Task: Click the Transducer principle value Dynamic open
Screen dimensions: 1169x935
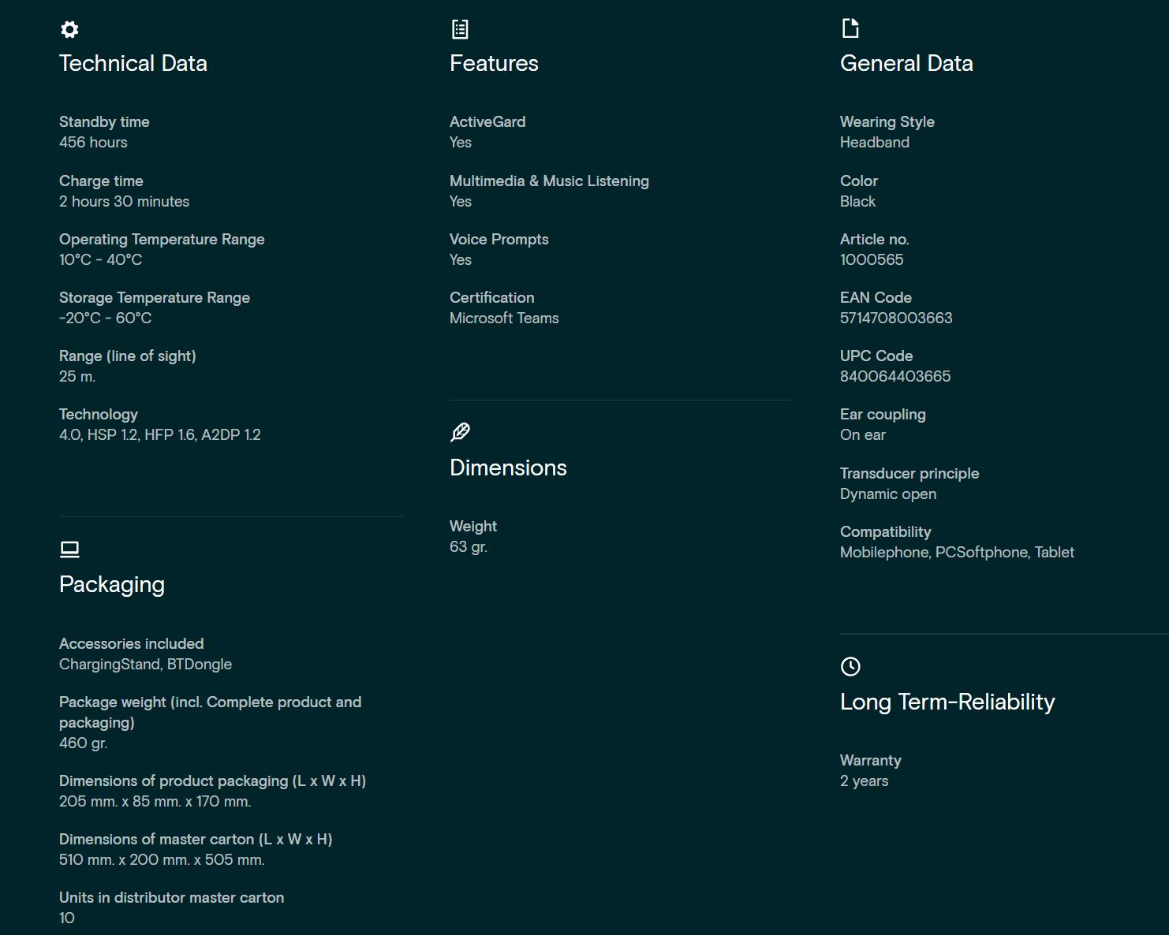Action: click(x=888, y=494)
